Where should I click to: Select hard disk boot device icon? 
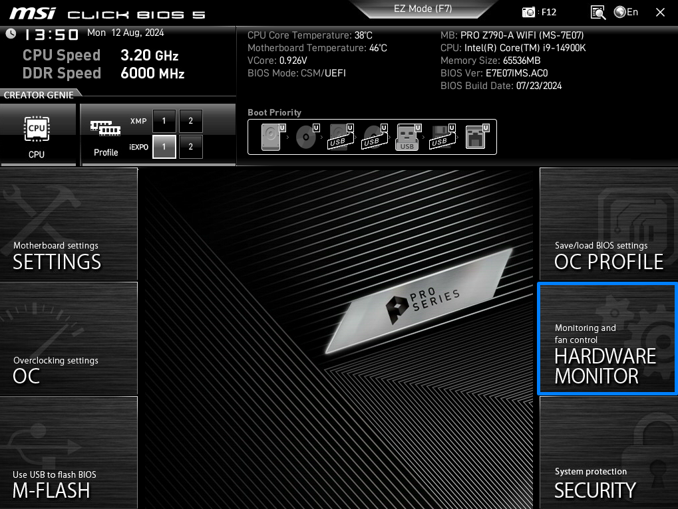[x=273, y=137]
